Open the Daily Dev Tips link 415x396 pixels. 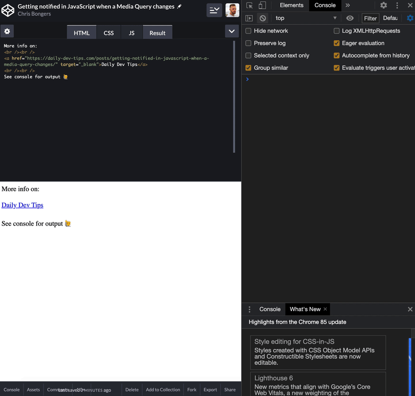pyautogui.click(x=22, y=205)
